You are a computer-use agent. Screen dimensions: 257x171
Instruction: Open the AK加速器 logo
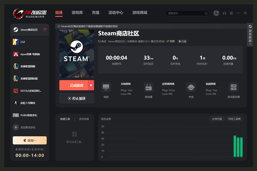(x=30, y=13)
